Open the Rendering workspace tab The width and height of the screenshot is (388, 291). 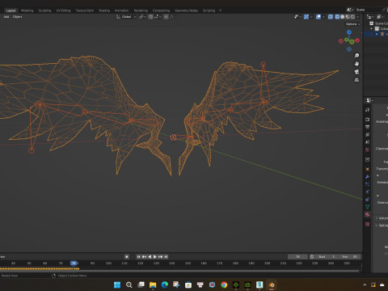pos(141,11)
